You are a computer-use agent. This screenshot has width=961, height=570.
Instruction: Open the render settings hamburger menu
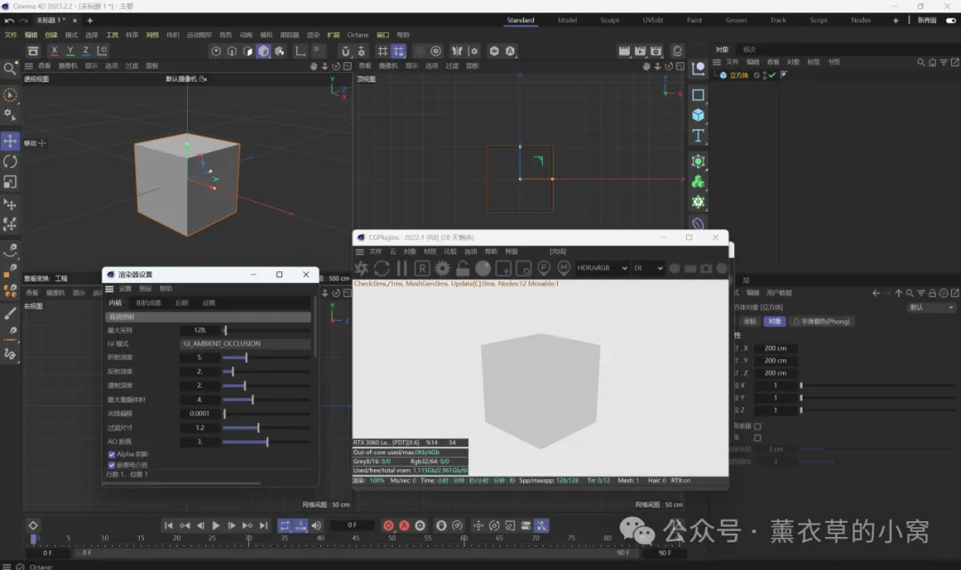coord(109,289)
